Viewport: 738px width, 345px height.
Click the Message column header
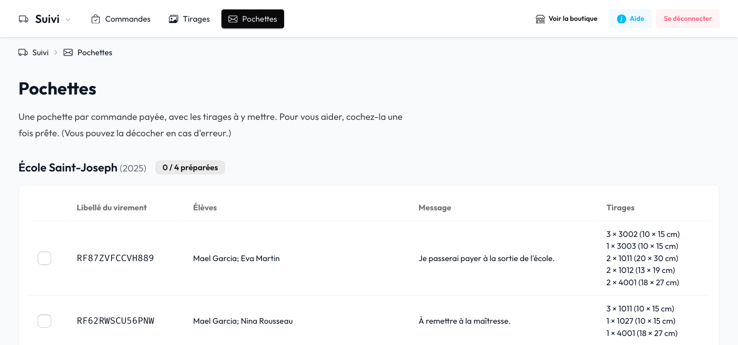click(435, 207)
